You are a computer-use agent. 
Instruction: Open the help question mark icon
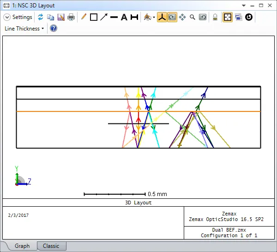point(53,29)
